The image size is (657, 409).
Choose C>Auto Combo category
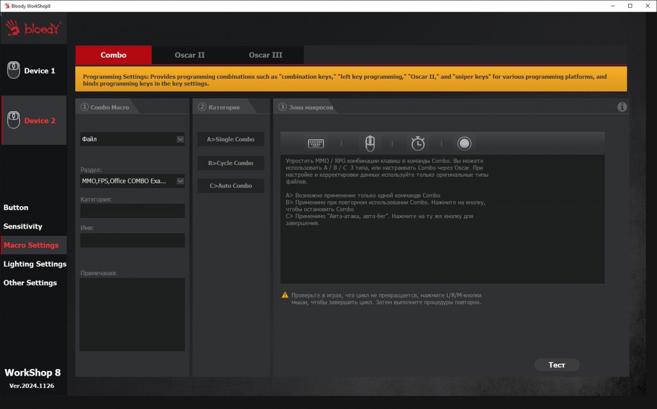point(230,186)
